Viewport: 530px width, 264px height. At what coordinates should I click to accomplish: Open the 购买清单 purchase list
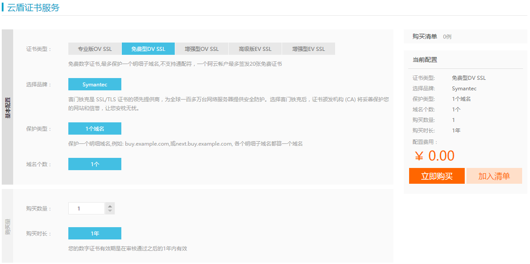pos(424,36)
